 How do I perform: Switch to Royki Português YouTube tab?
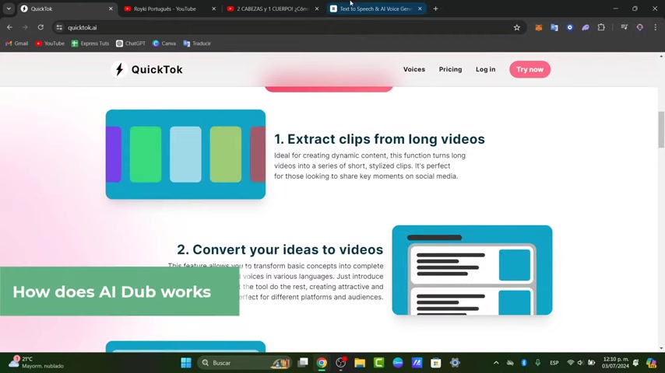[x=170, y=9]
